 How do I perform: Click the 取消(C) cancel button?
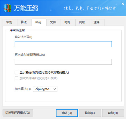90,113
